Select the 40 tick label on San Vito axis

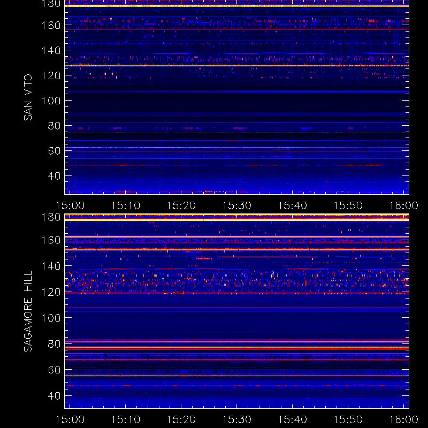[x=54, y=176]
